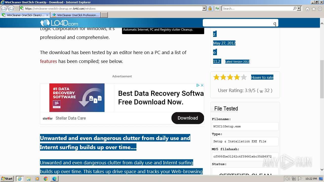Launch Google Chrome from taskbar
This screenshot has height=182, width=324.
coord(46,179)
